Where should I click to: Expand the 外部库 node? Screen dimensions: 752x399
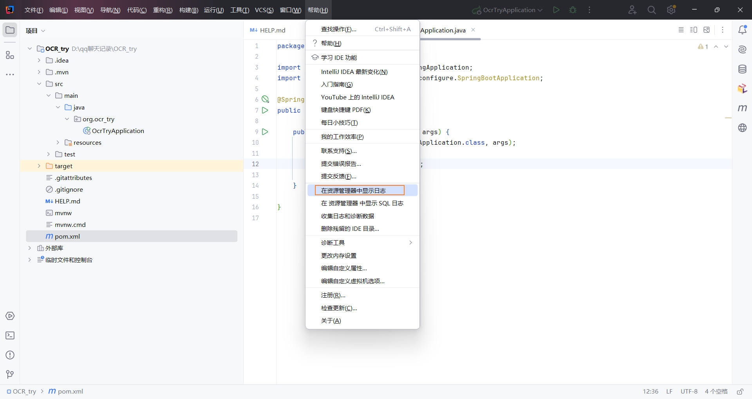coord(29,248)
